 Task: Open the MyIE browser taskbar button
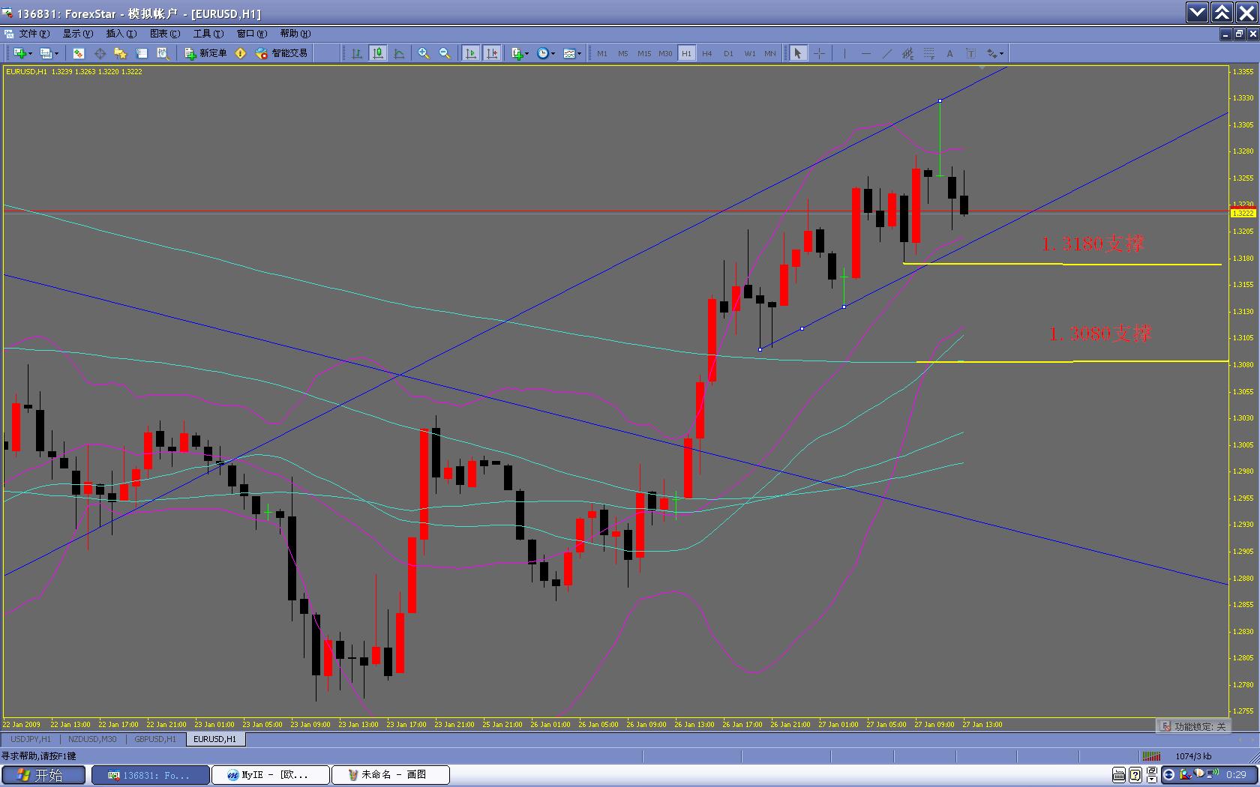coord(271,775)
